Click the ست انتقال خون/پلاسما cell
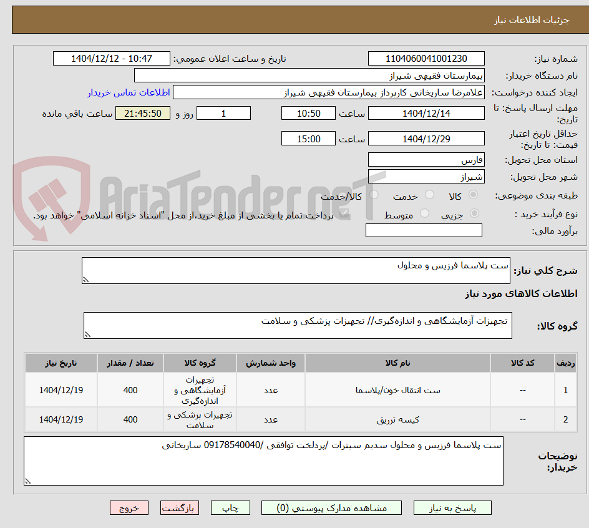The height and width of the screenshot is (528, 589). [398, 391]
